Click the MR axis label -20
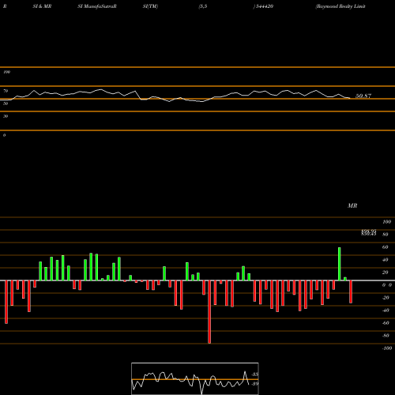 coord(386,298)
